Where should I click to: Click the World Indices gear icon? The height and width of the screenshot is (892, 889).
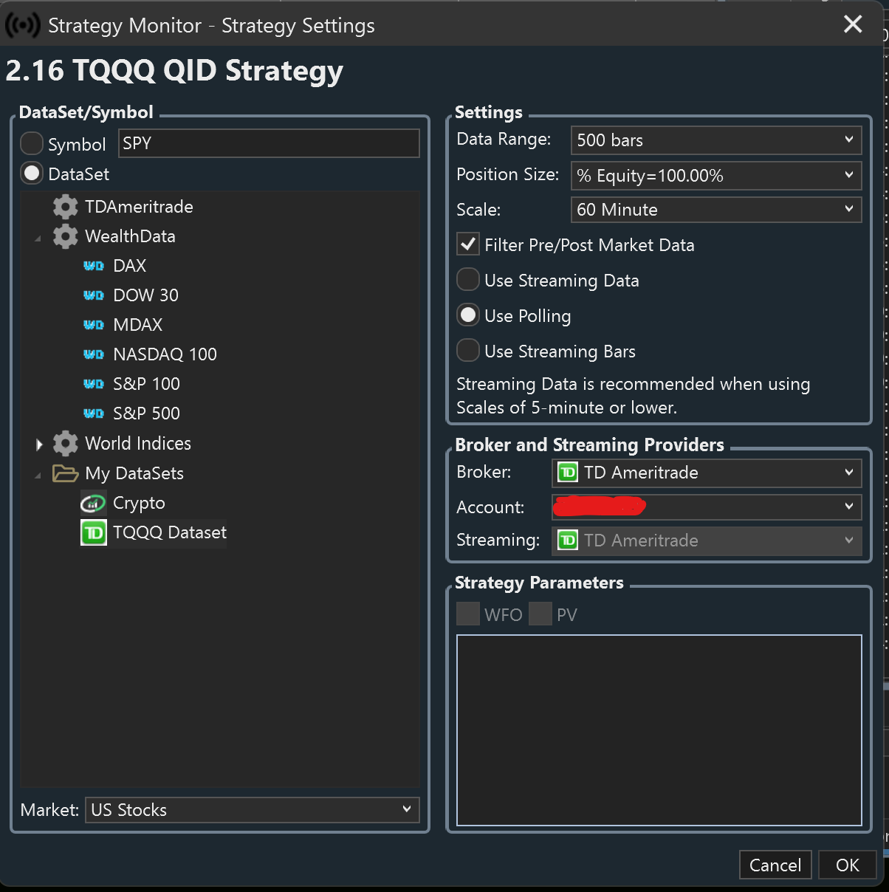(x=66, y=443)
